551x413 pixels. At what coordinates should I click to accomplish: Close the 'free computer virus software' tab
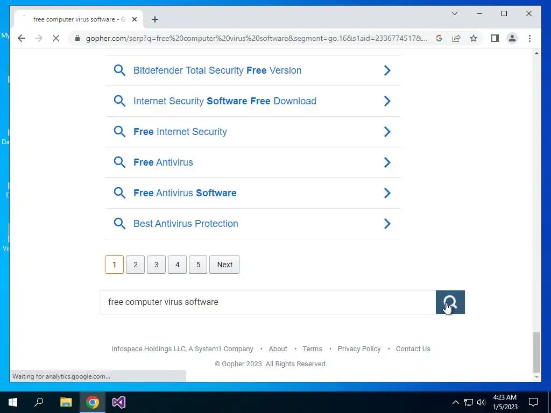pos(134,19)
